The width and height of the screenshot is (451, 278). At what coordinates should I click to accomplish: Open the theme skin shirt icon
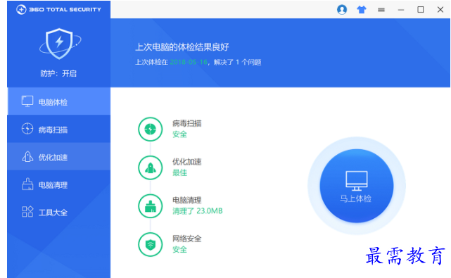[362, 10]
